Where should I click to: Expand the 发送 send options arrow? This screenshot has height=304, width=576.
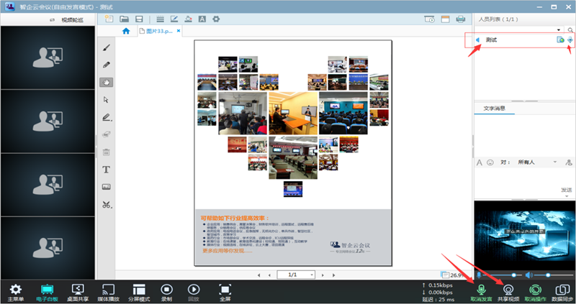click(x=567, y=196)
